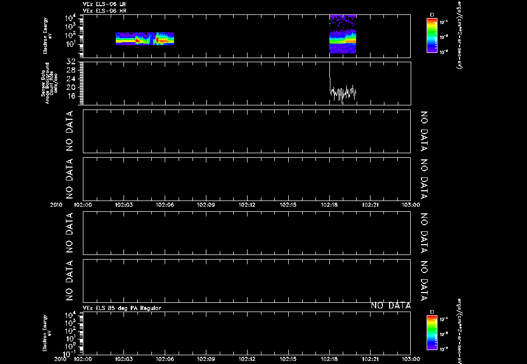Image resolution: width=527 pixels, height=364 pixels.
Task: Click the '24' tick label on count rate axis
Action: click(x=71, y=79)
